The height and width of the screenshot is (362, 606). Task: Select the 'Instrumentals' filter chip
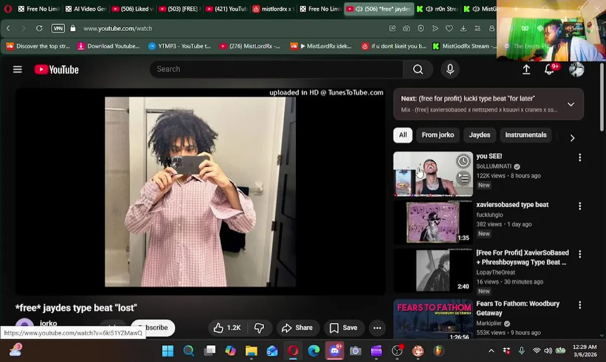point(525,135)
